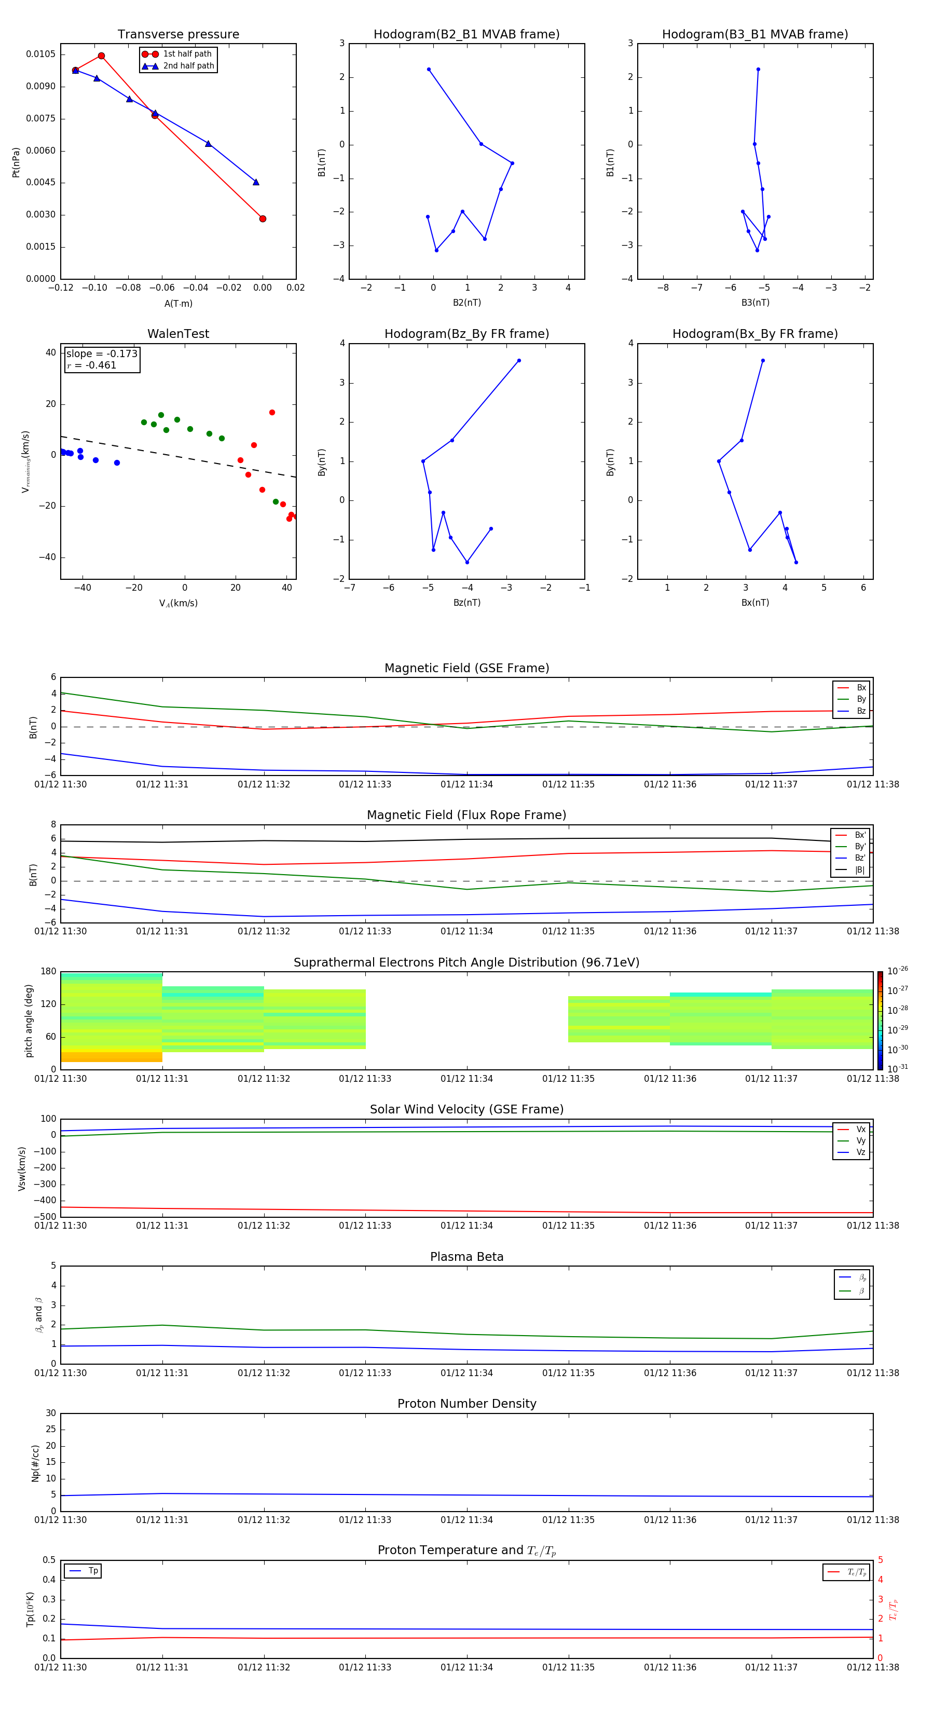The height and width of the screenshot is (1713, 934).
Task: Click the highest red point in Transverse pressure plot
Action: click(101, 56)
